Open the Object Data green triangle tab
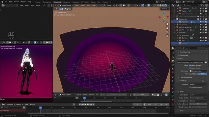 173,96
